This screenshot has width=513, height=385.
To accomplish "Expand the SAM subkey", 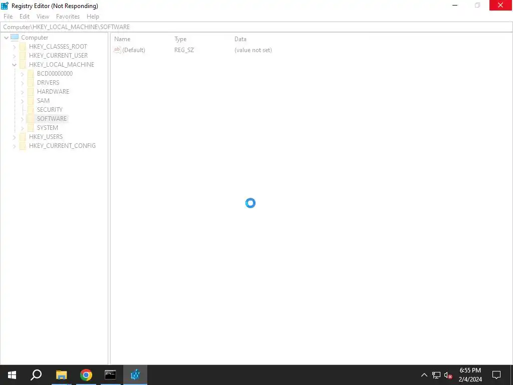I will coord(22,101).
